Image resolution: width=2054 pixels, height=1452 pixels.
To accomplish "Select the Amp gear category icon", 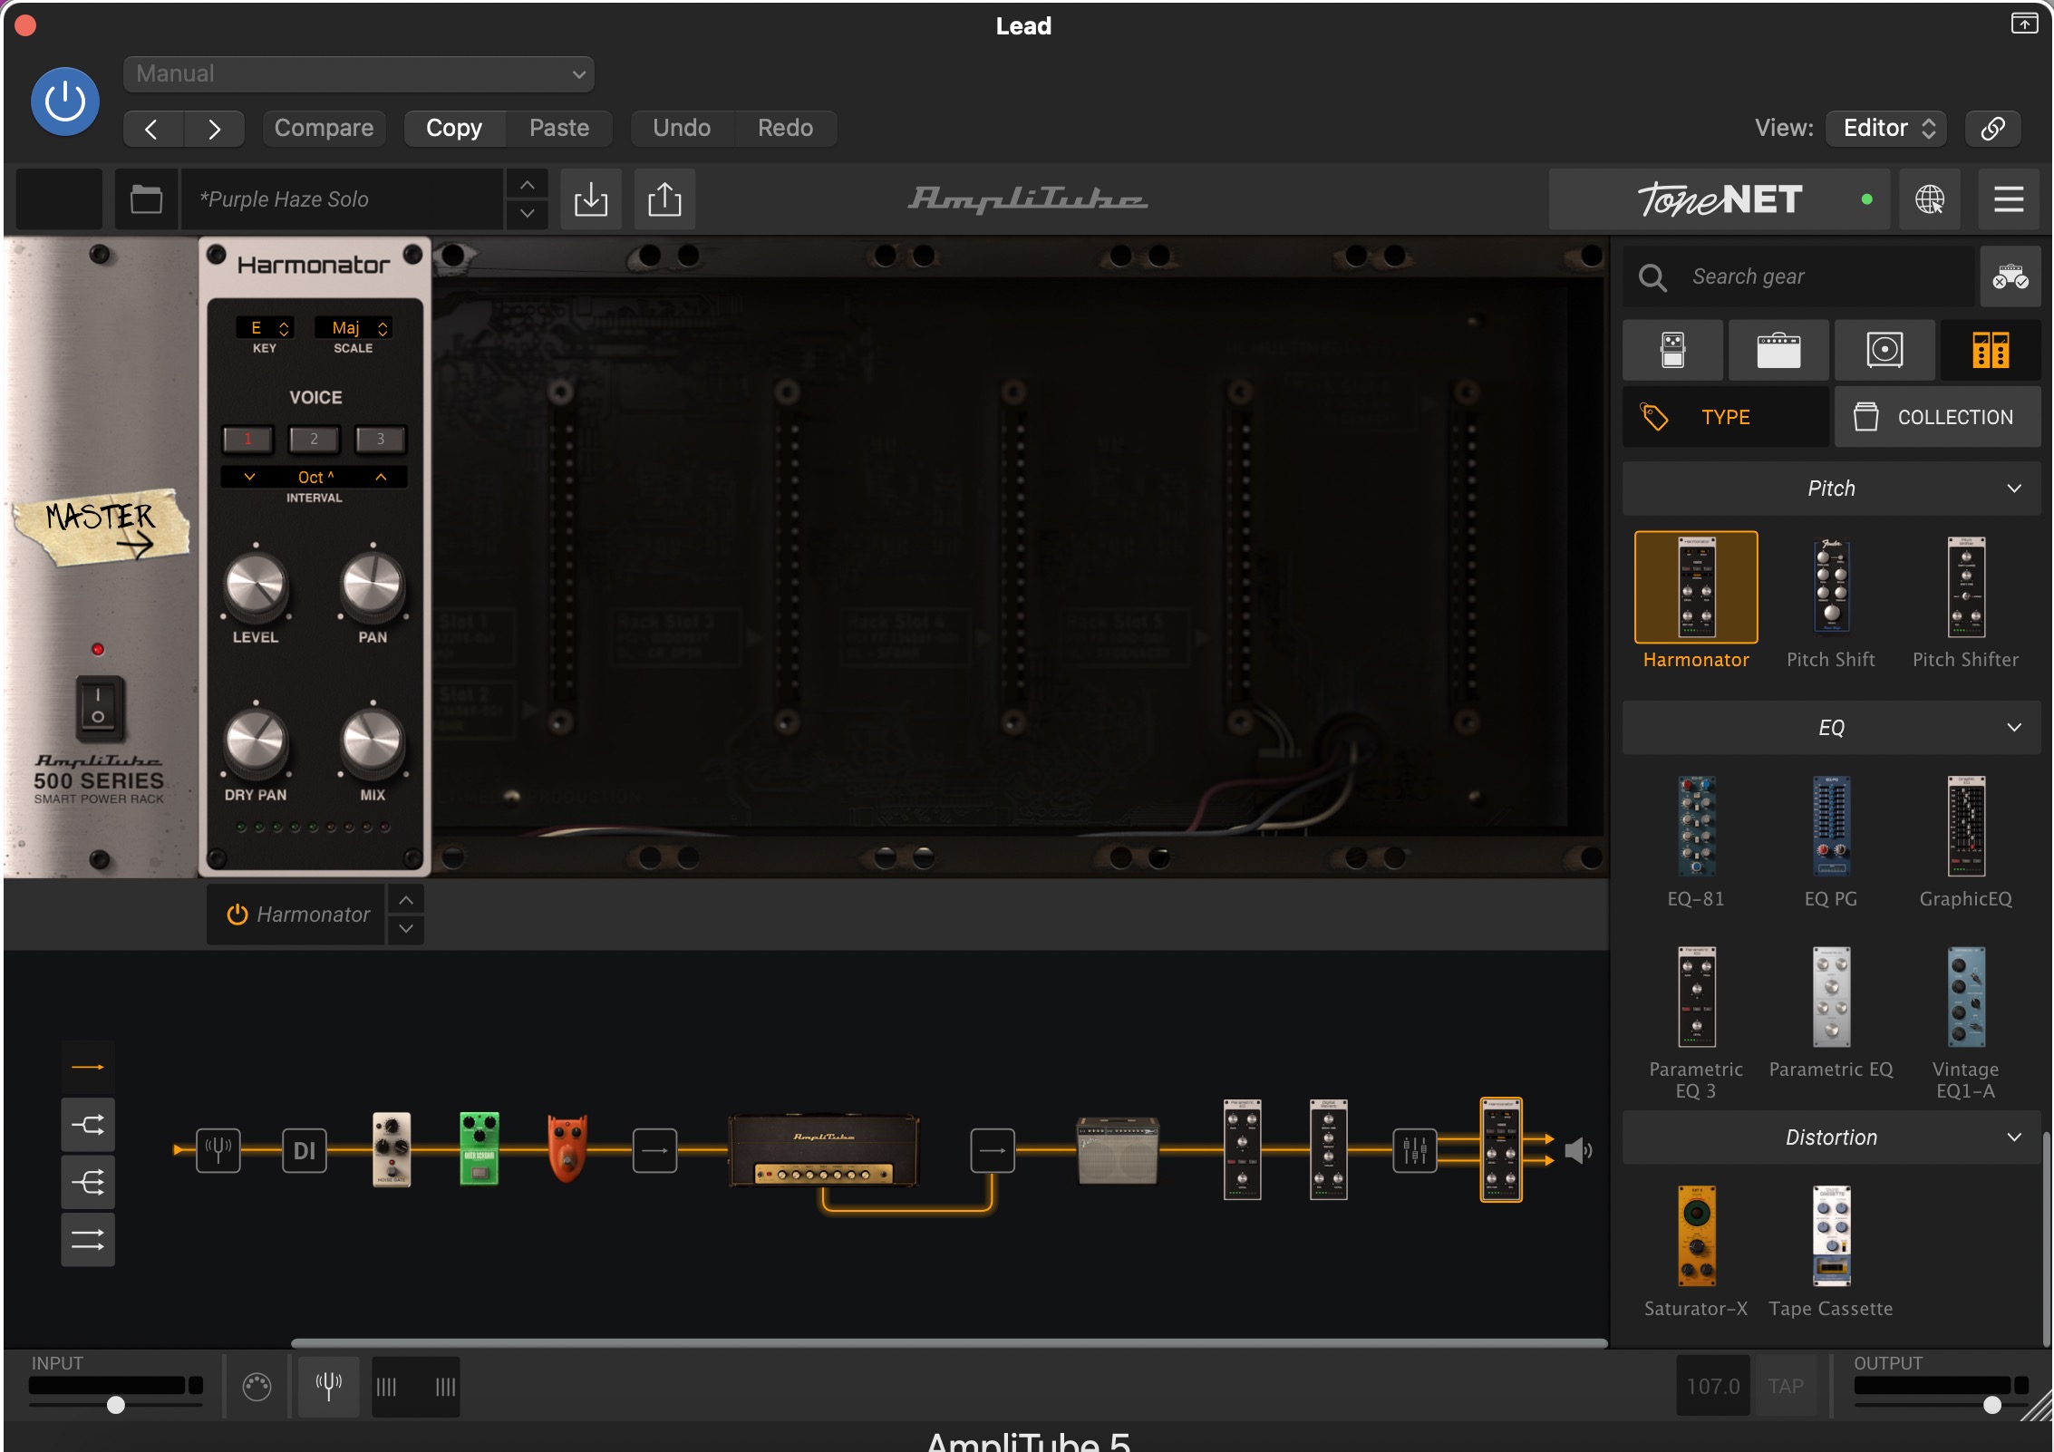I will coord(1778,350).
